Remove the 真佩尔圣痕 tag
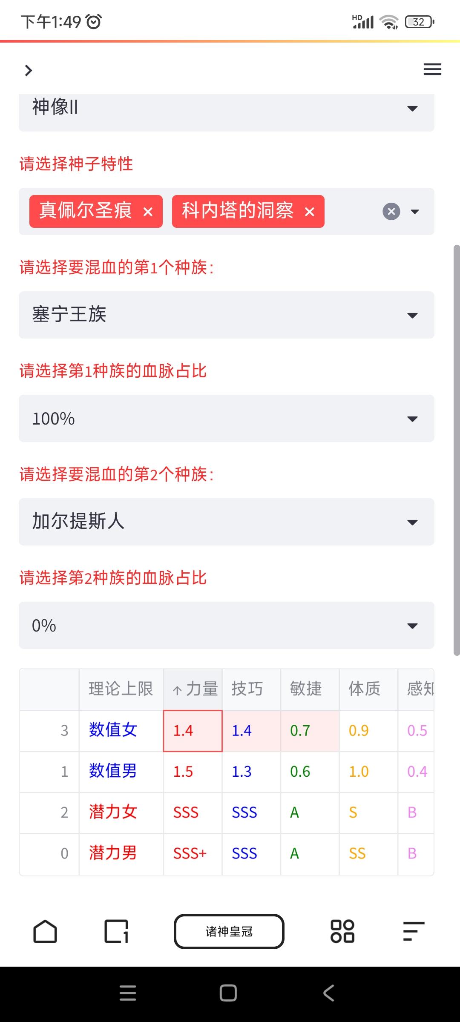The image size is (460, 1022). (x=148, y=212)
